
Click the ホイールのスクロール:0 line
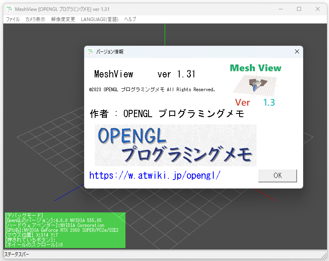click(34, 245)
